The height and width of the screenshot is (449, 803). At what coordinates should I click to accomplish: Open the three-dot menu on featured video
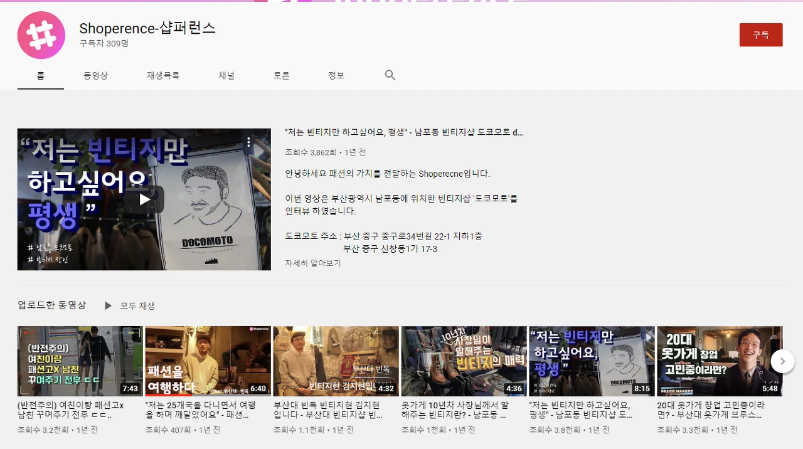(249, 142)
